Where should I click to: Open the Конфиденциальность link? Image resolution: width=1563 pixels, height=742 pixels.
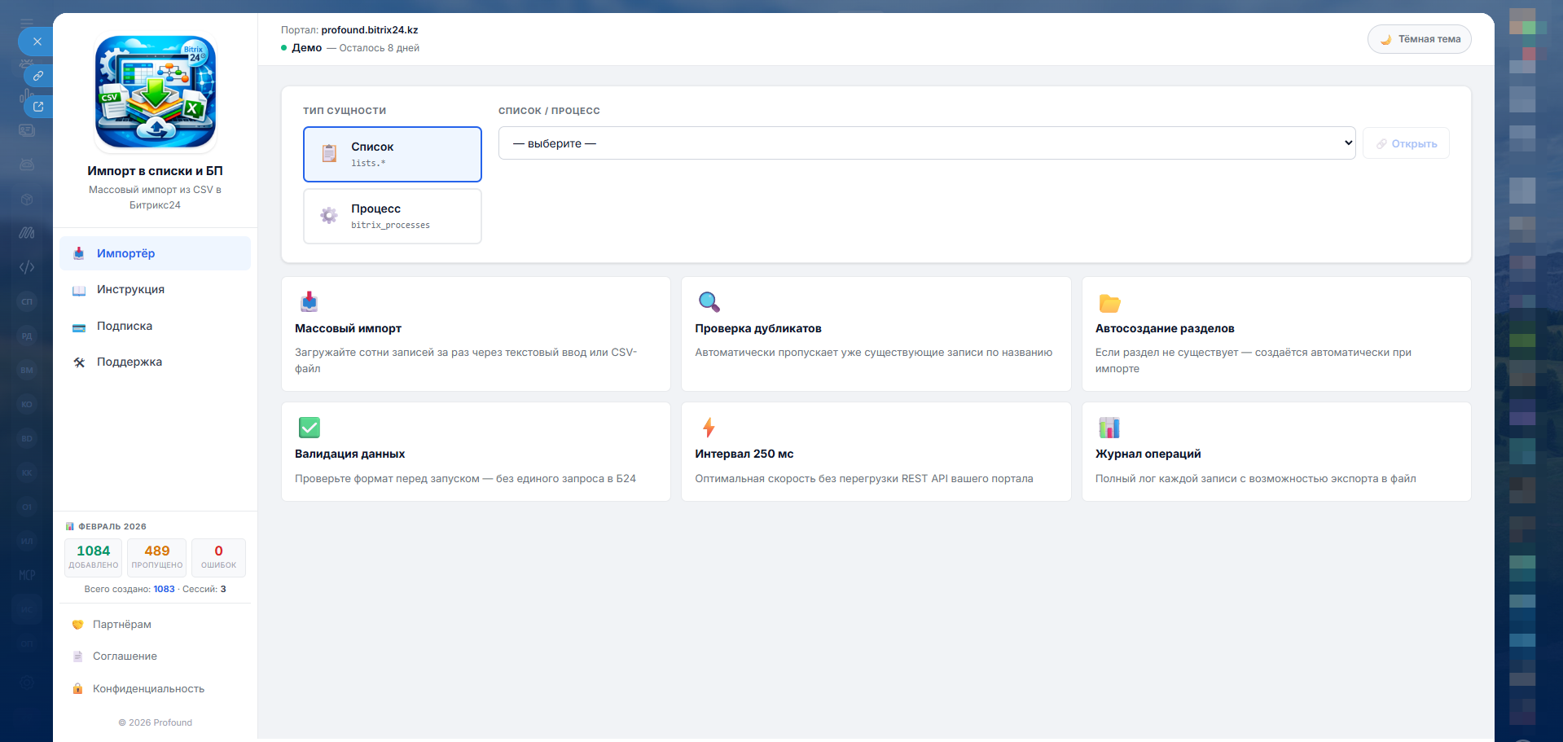point(148,689)
